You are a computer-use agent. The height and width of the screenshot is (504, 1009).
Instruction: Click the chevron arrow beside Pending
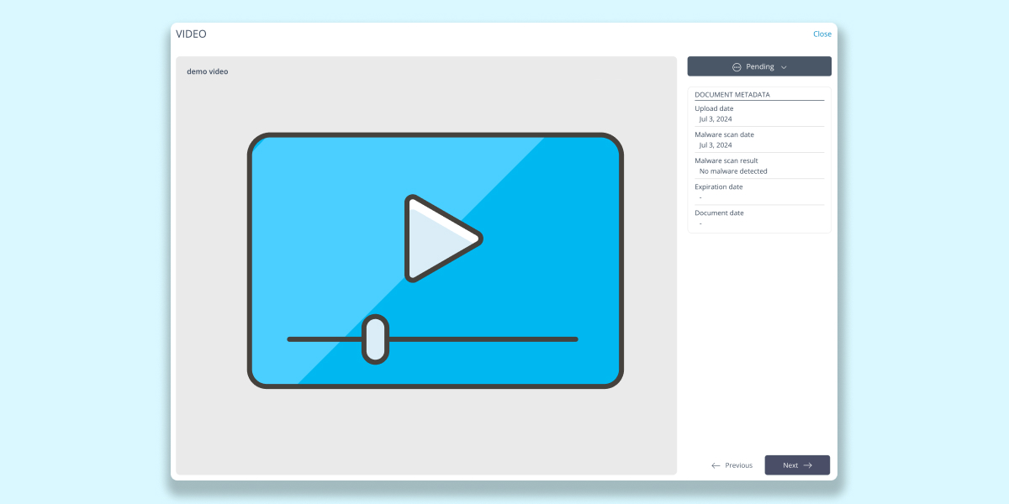tap(784, 67)
